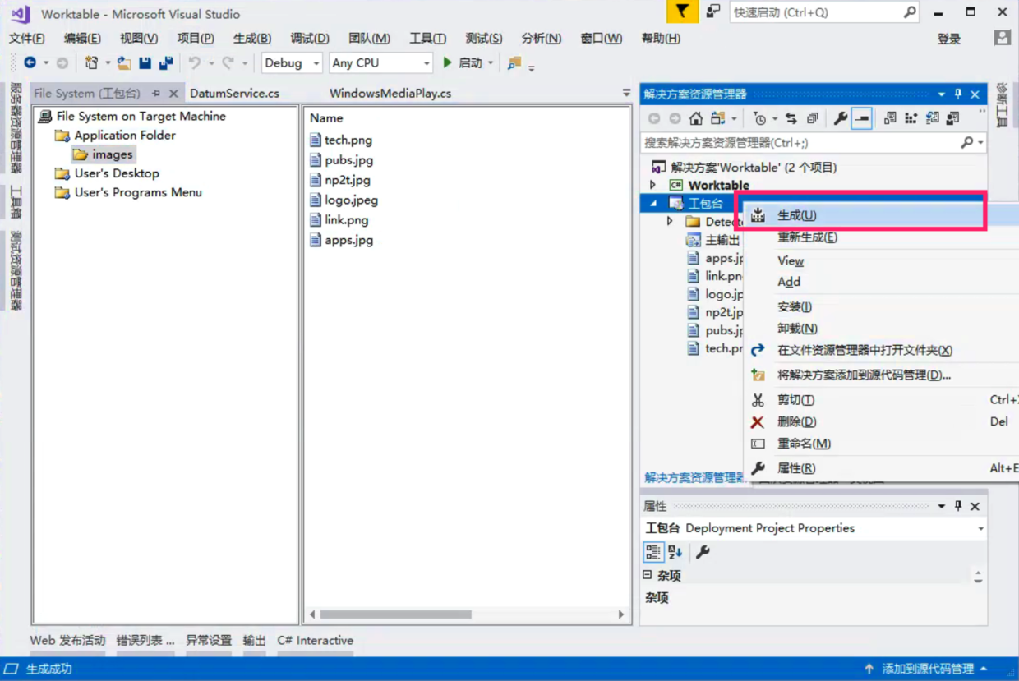This screenshot has height=681, width=1019.
Task: Click the solution/folder view switch icon
Action: point(718,118)
